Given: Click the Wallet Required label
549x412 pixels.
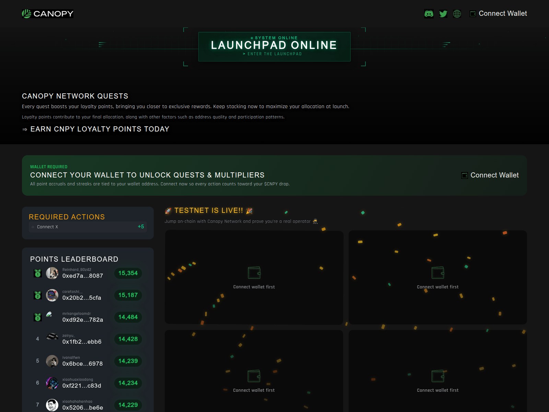Looking at the screenshot, I should click(x=49, y=167).
